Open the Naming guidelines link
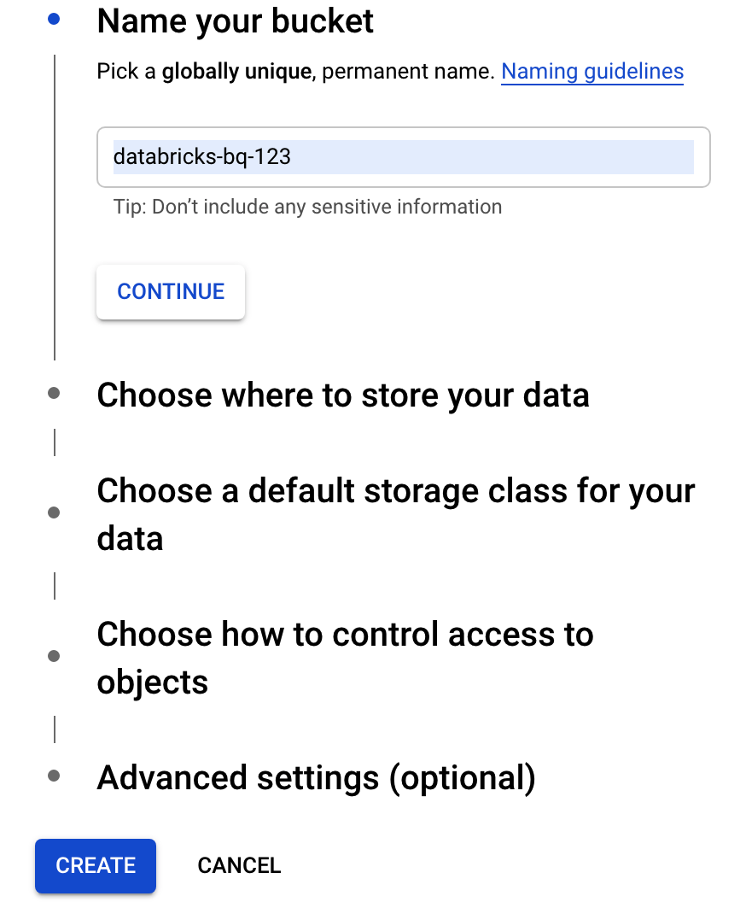746x902 pixels. click(592, 71)
